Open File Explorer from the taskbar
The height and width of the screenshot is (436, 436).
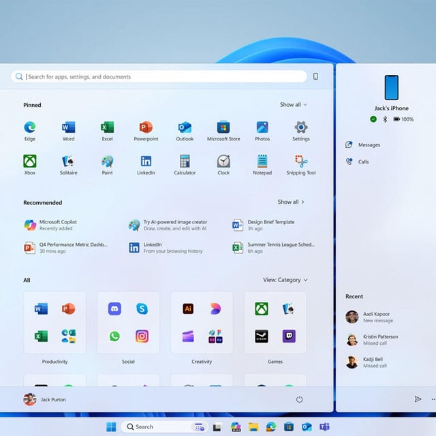(x=253, y=426)
